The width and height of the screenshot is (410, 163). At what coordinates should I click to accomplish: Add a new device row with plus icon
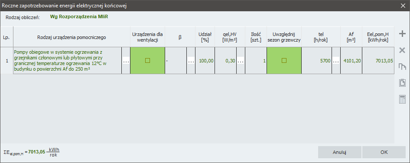pyautogui.click(x=402, y=34)
